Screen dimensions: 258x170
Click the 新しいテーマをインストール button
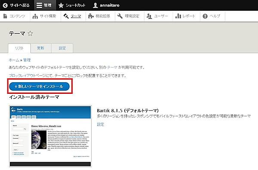[39, 87]
